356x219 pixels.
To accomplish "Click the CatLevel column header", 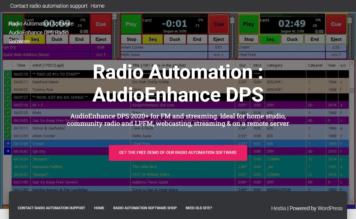I will 316,65.
